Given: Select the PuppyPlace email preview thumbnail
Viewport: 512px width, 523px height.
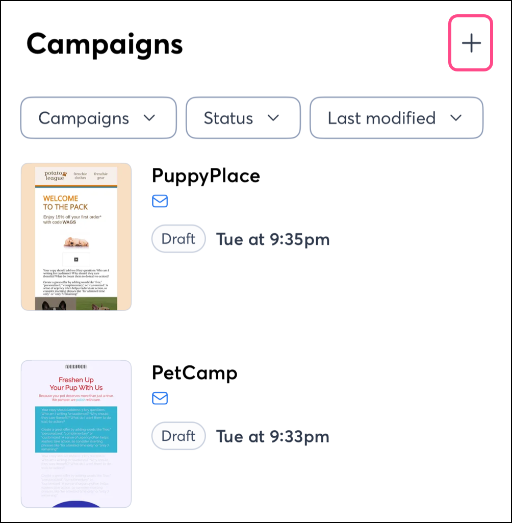Looking at the screenshot, I should tap(76, 237).
